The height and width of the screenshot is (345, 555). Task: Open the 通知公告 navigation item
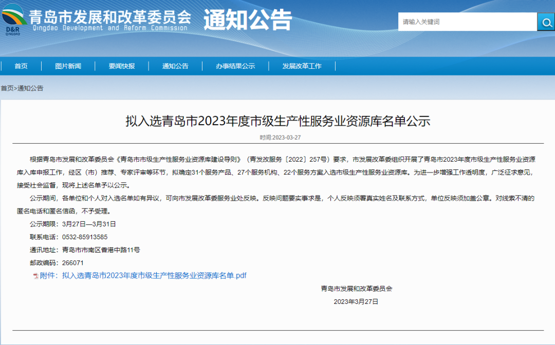point(177,66)
